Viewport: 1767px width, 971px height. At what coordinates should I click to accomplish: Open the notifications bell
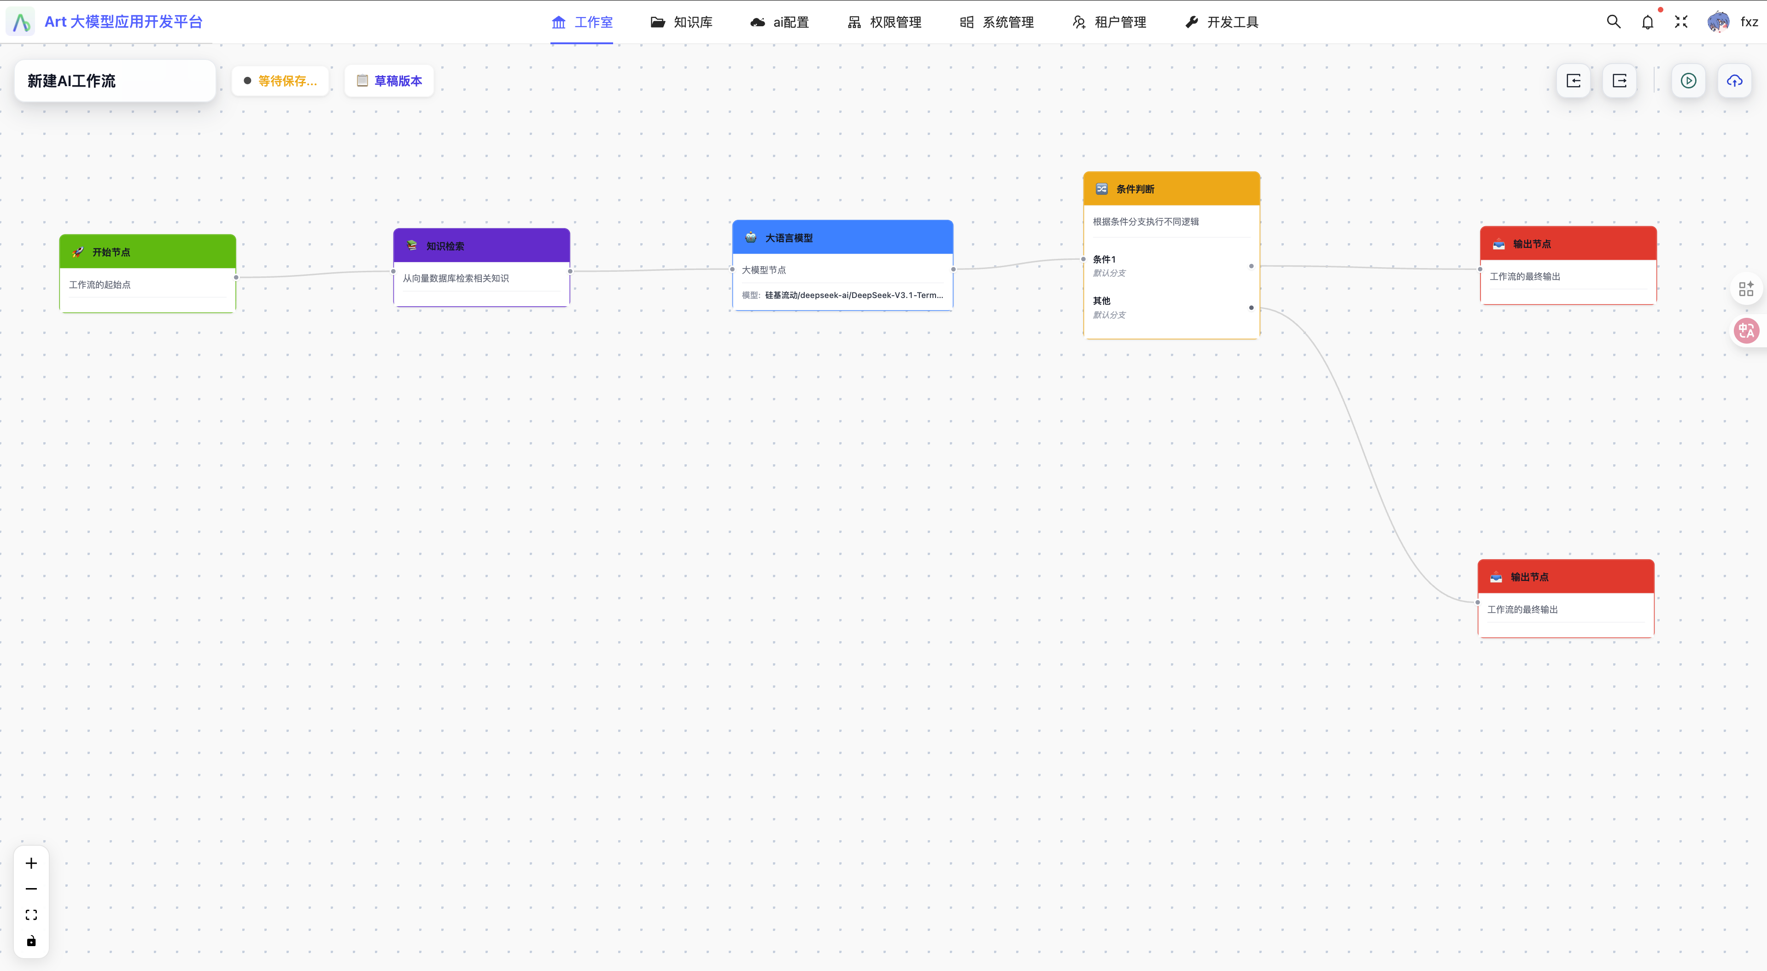tap(1648, 23)
